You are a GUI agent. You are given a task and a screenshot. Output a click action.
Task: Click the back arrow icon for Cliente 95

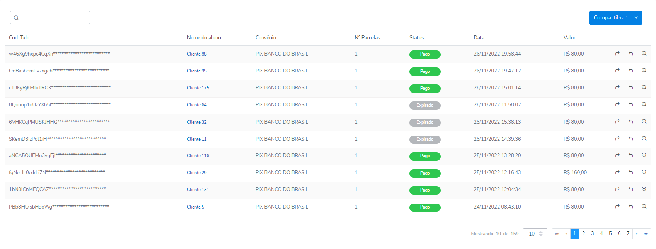(630, 71)
